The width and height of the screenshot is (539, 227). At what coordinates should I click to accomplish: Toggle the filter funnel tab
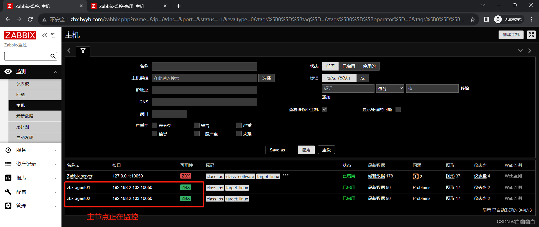[x=83, y=51]
